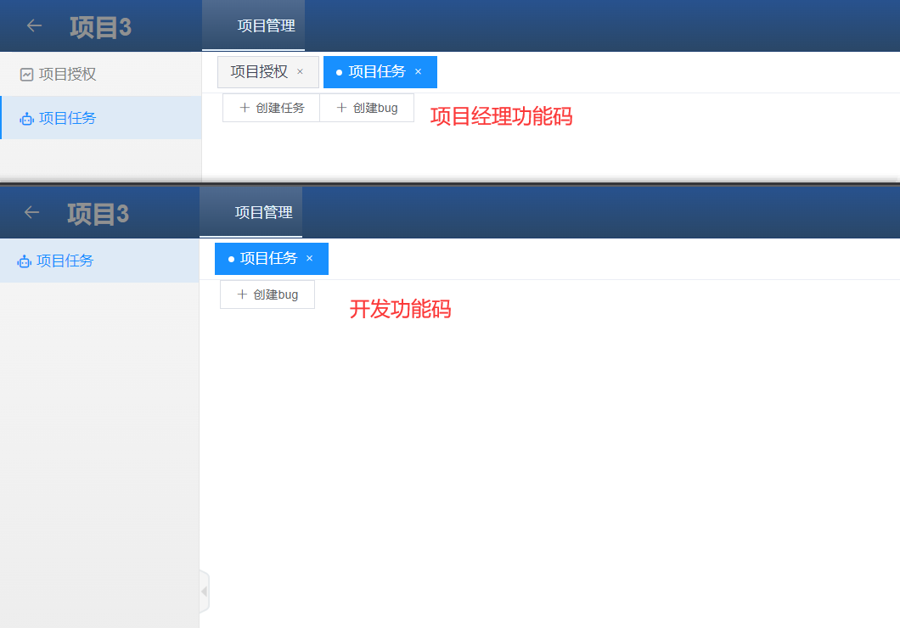Select the lone 项目任务 tab in the lower panel
Screen dimensions: 900x628
[267, 259]
